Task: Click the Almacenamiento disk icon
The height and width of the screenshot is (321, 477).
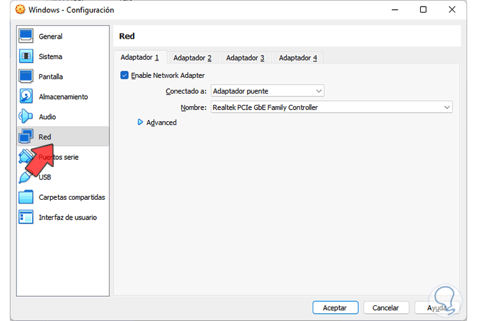Action: (x=26, y=97)
